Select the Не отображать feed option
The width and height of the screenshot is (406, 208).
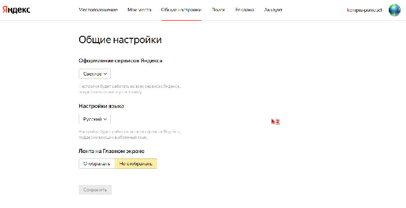point(136,164)
